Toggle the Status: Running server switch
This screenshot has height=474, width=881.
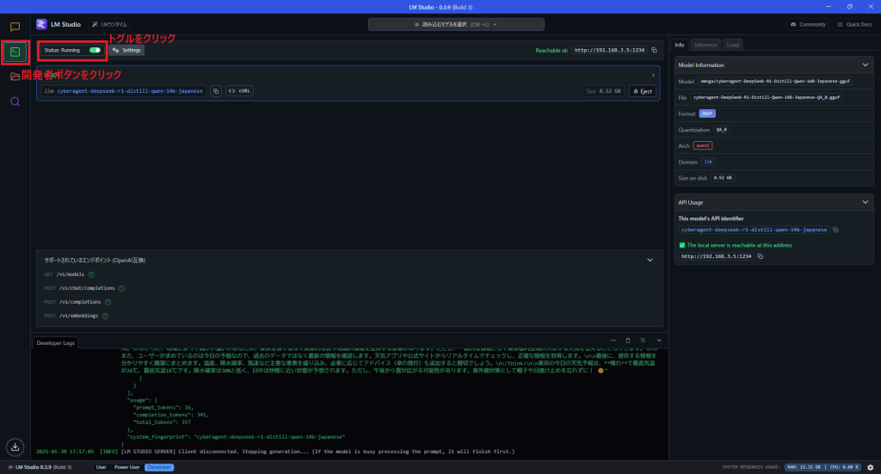95,50
